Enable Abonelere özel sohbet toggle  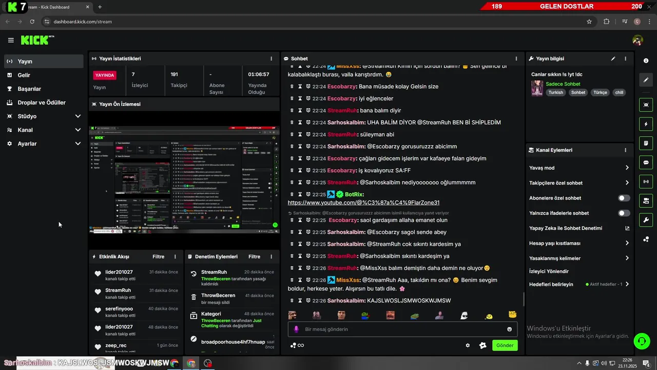pyautogui.click(x=624, y=198)
